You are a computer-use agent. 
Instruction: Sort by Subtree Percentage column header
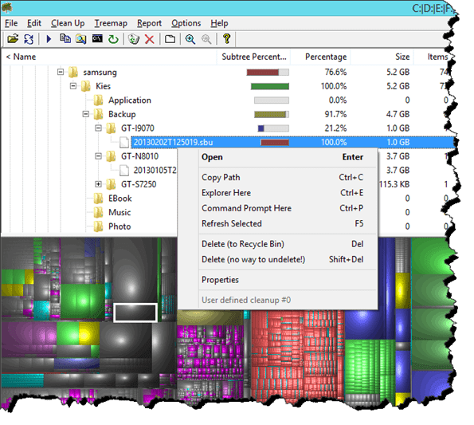tap(253, 57)
